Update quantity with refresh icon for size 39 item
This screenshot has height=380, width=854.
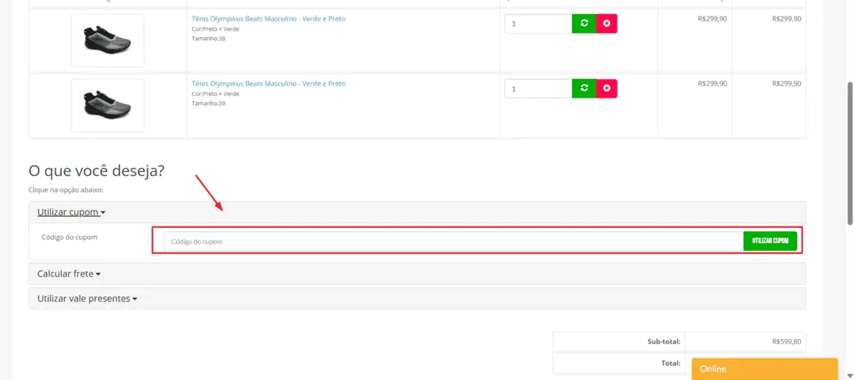click(x=584, y=88)
